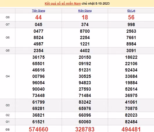154x132 pixels.
Task: Select the G4 row label
Action: [8, 76]
